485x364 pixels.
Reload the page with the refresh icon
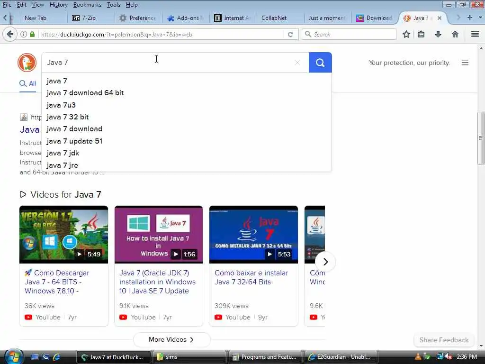click(290, 34)
